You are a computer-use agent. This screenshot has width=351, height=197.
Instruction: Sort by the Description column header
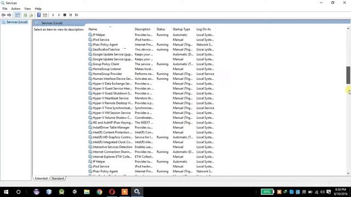click(144, 29)
